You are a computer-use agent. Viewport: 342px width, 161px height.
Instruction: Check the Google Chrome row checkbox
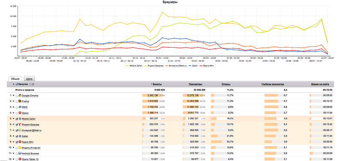tap(17, 96)
